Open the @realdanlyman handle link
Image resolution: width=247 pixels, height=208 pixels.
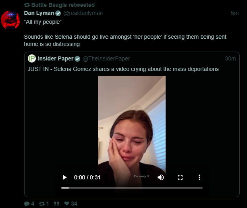(83, 13)
